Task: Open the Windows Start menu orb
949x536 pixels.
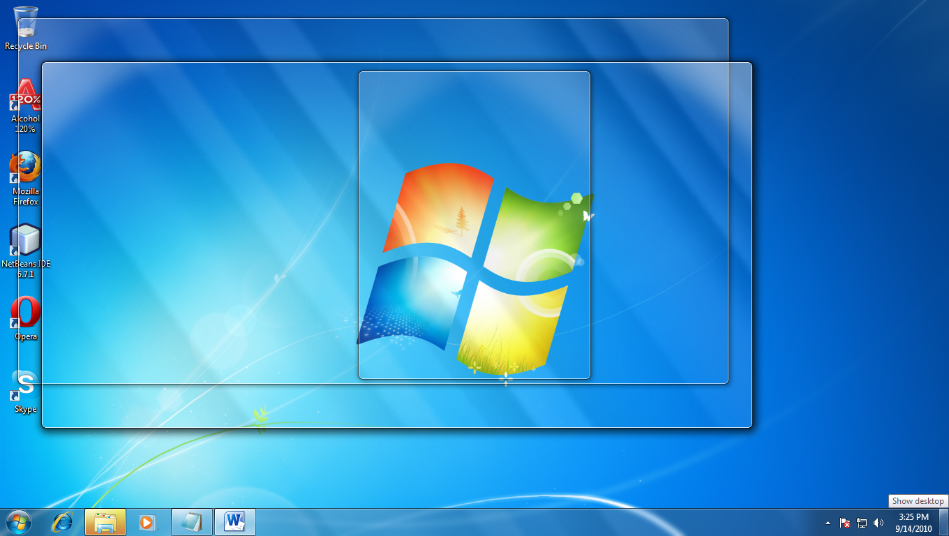Action: click(18, 522)
